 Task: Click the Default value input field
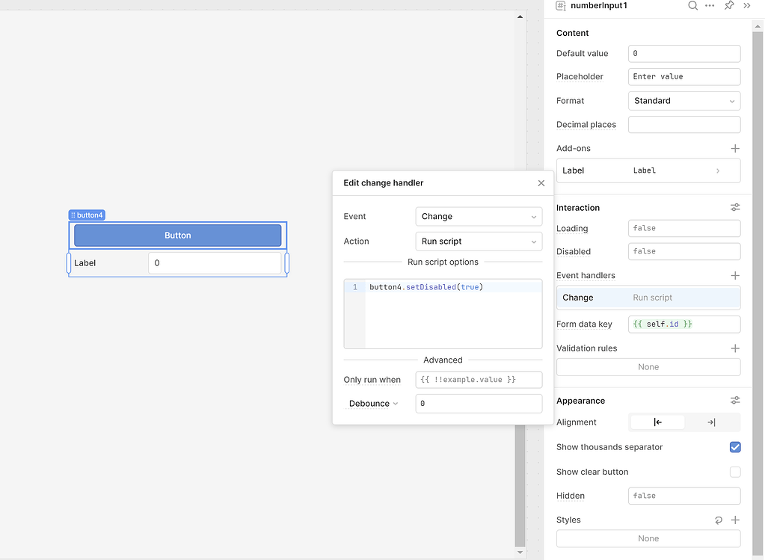pyautogui.click(x=683, y=53)
